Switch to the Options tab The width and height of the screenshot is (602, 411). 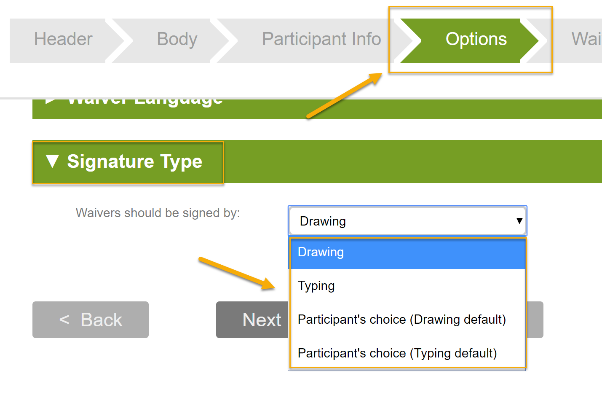[x=476, y=39]
